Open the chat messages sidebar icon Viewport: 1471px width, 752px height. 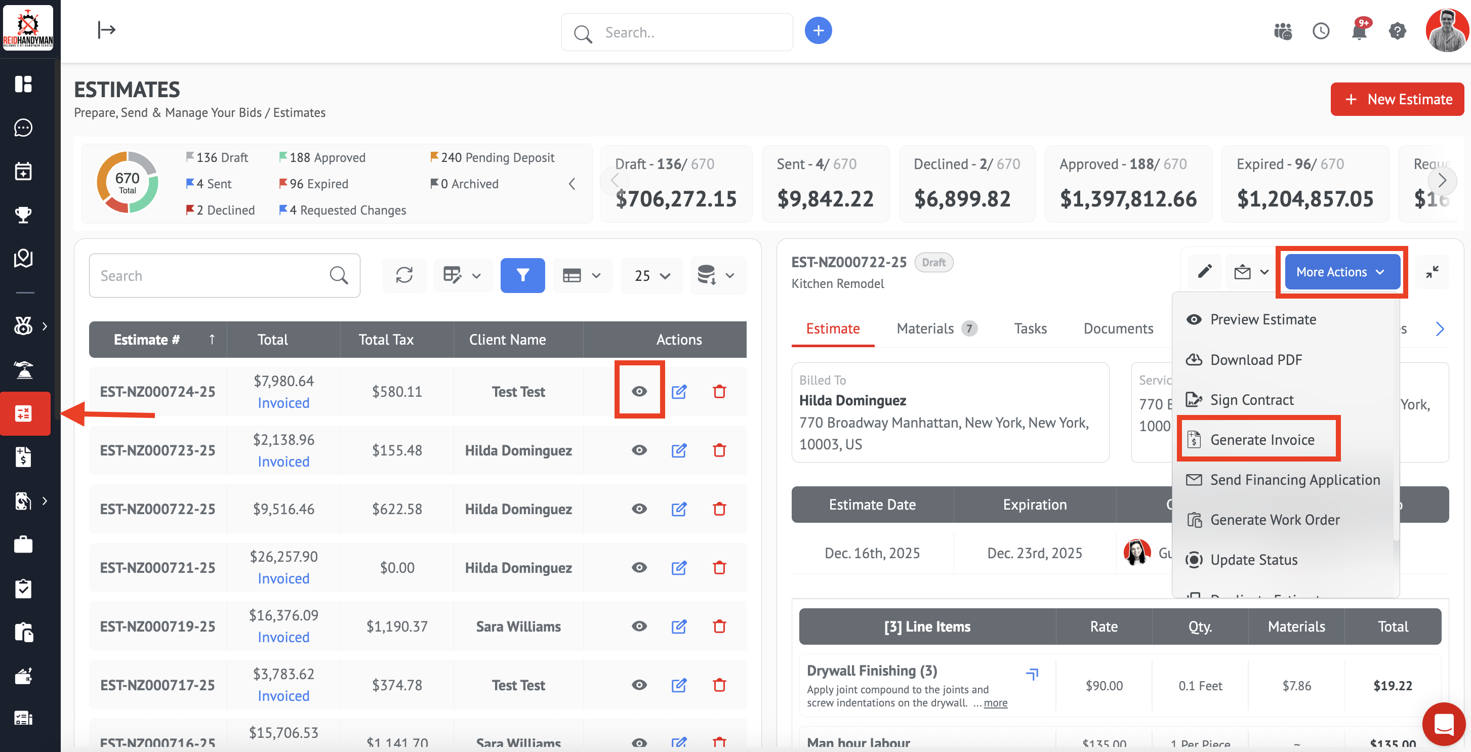pos(23,128)
